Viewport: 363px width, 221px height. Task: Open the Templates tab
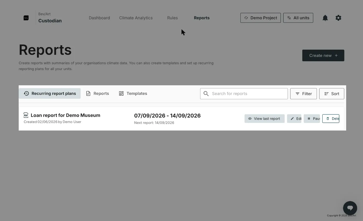pos(133,93)
